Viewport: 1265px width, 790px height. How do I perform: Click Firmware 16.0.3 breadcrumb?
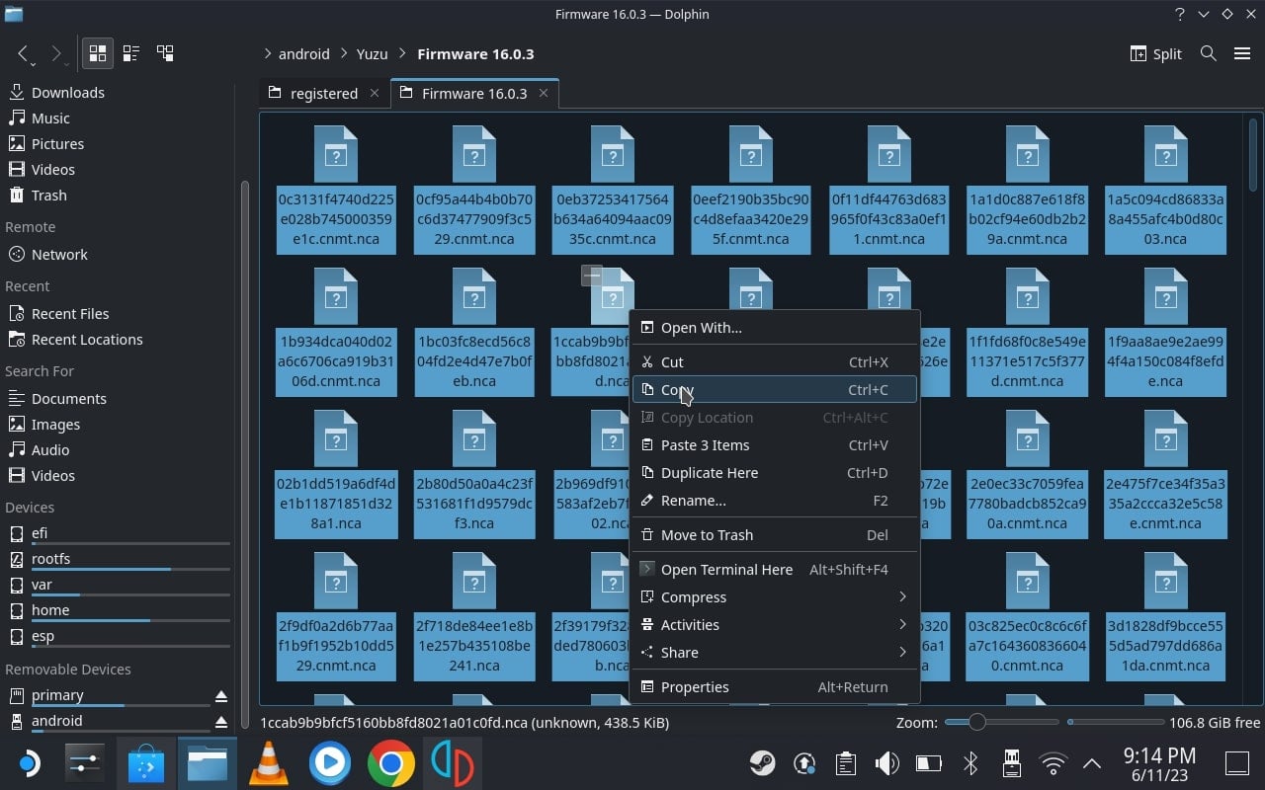click(475, 53)
